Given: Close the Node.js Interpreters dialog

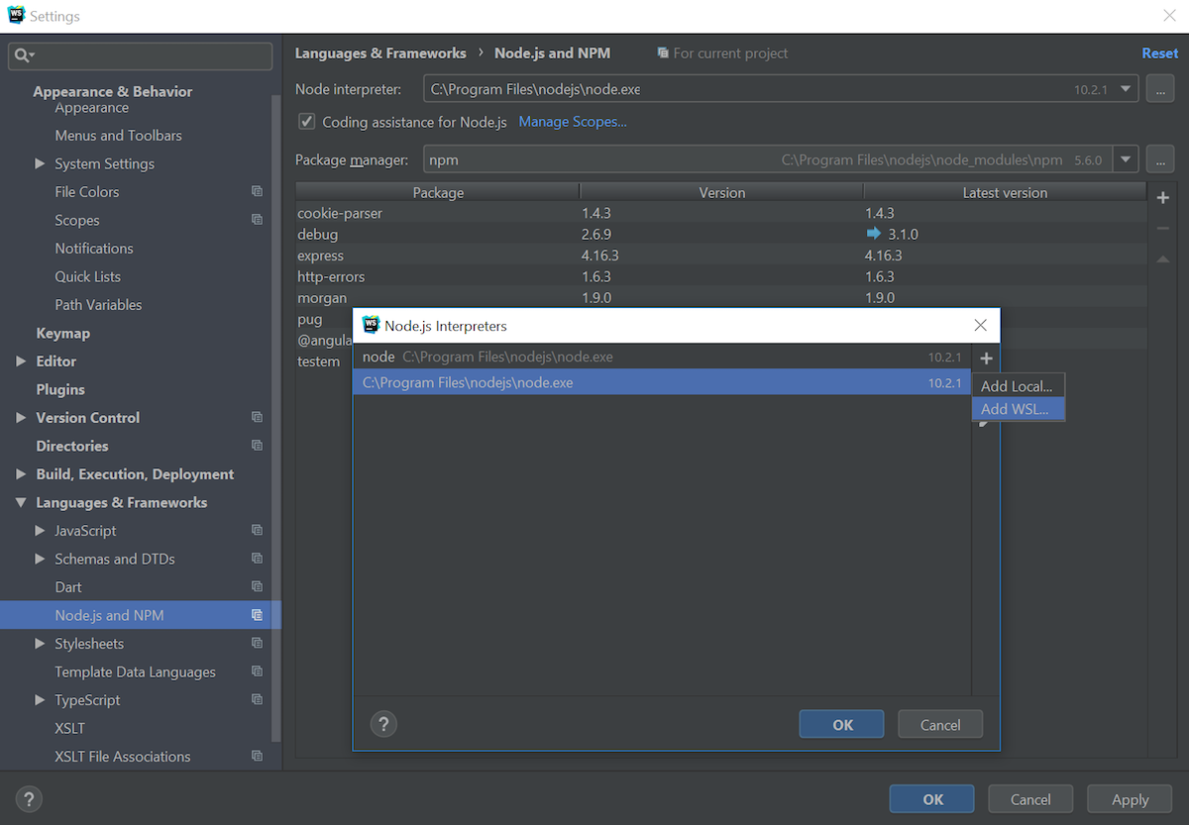Looking at the screenshot, I should click(x=980, y=325).
